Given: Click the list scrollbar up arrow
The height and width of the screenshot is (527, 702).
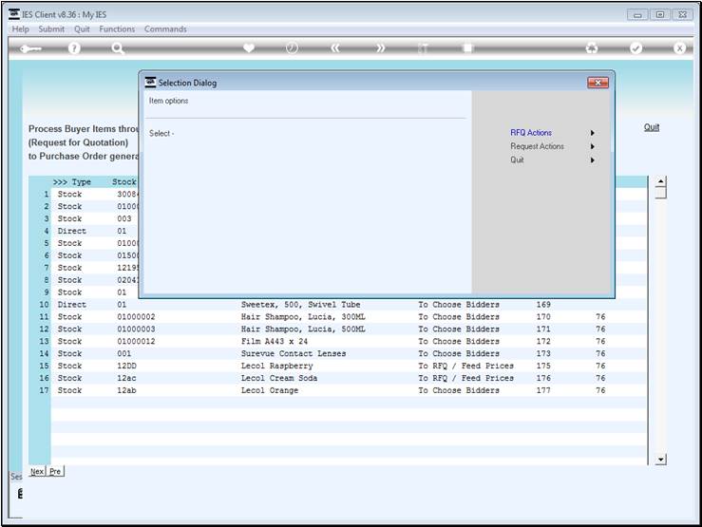Looking at the screenshot, I should pos(660,181).
